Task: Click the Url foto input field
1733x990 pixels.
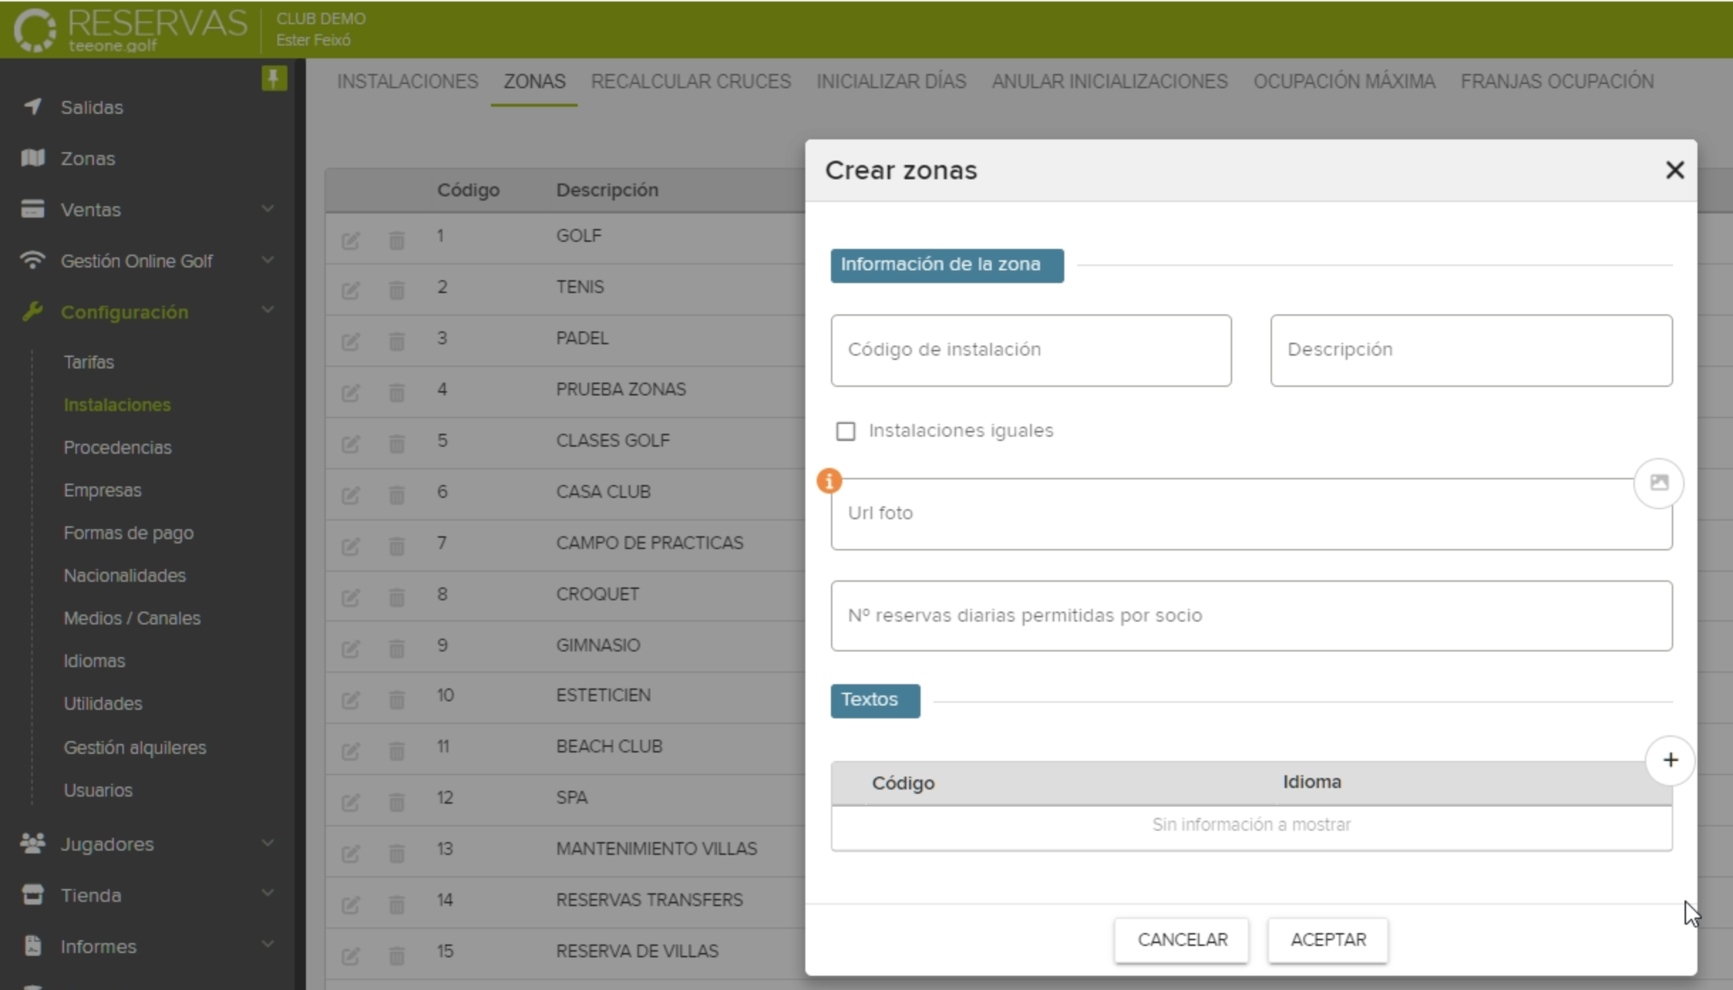Action: [x=1251, y=513]
